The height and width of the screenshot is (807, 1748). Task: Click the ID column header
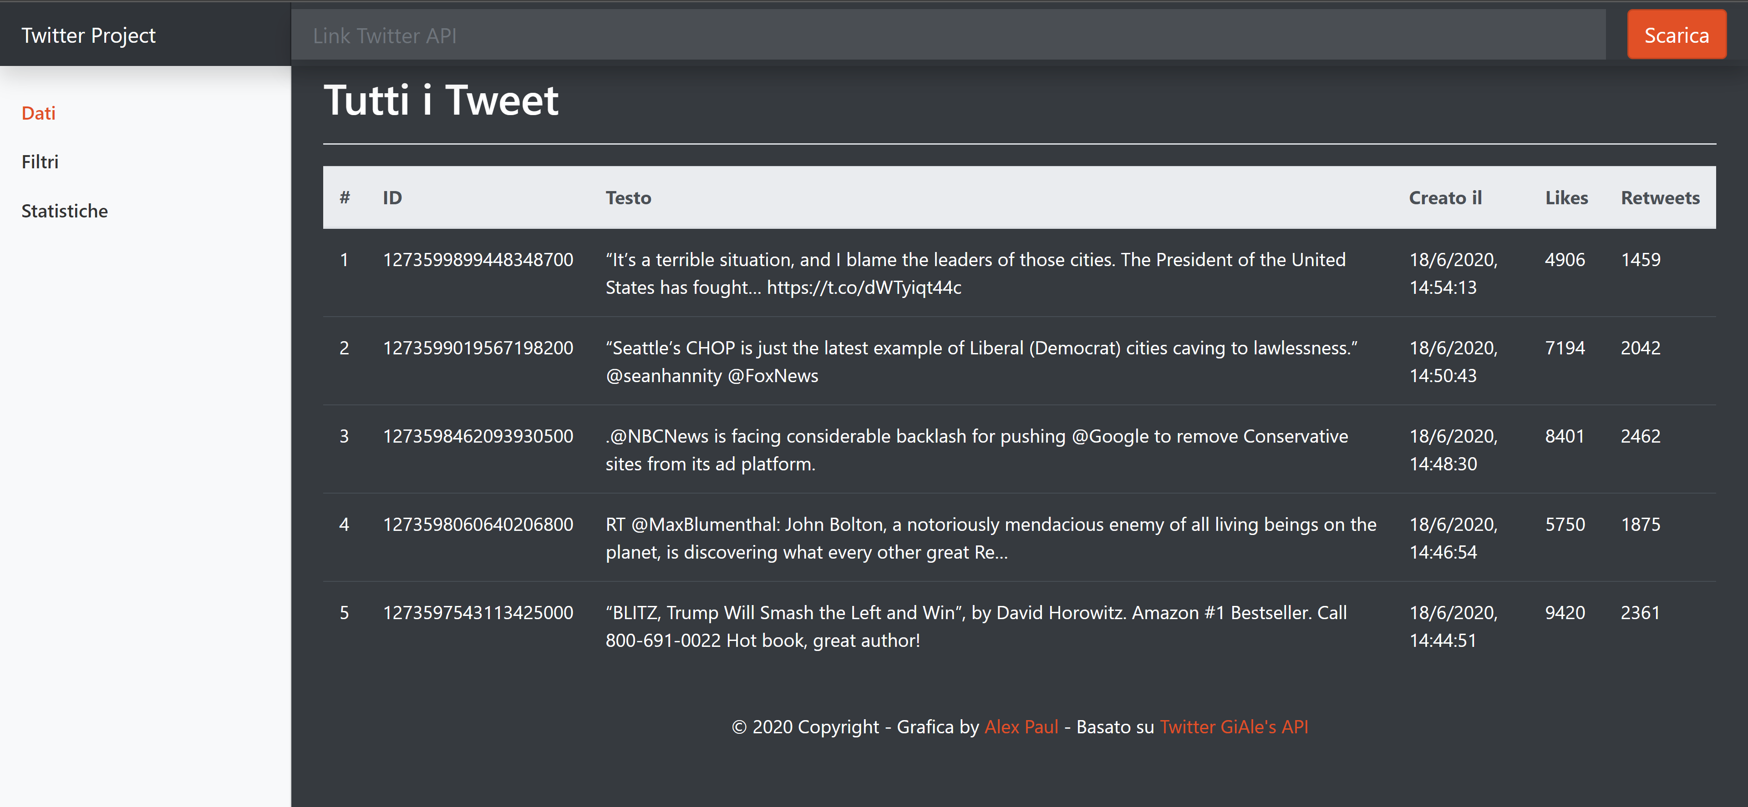tap(392, 198)
